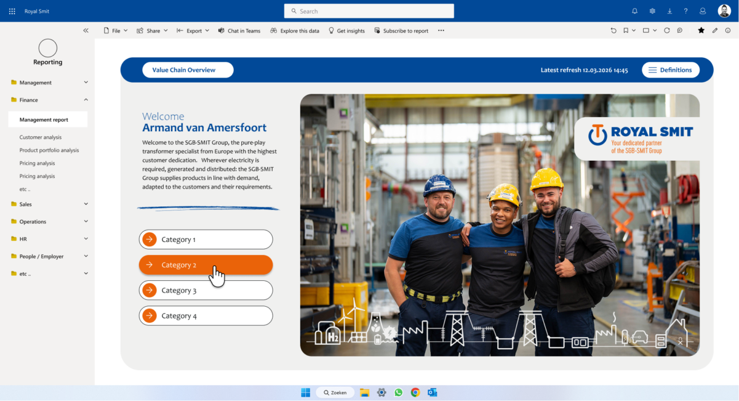Click the Search input field
Viewport: 739px width, 401px height.
tap(369, 11)
